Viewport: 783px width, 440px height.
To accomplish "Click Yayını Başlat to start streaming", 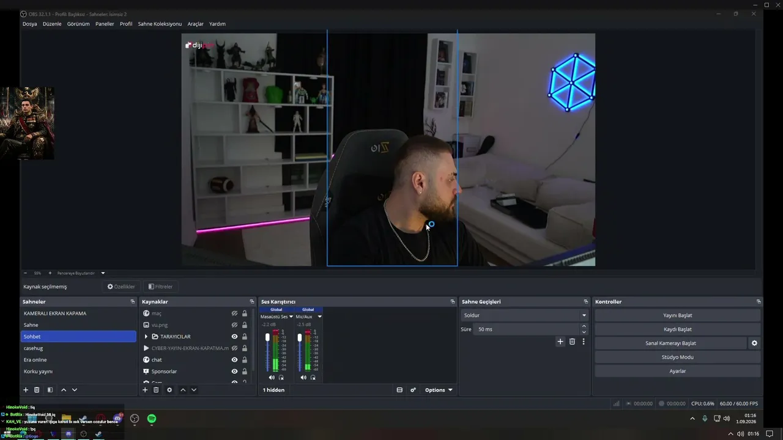I will click(678, 315).
